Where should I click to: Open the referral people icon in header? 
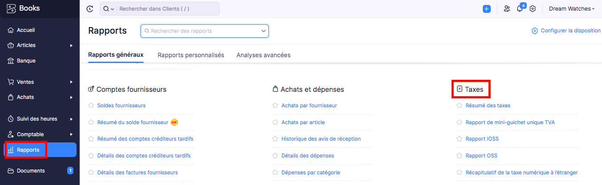[507, 9]
